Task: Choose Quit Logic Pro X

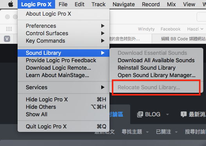Action: click(63, 126)
